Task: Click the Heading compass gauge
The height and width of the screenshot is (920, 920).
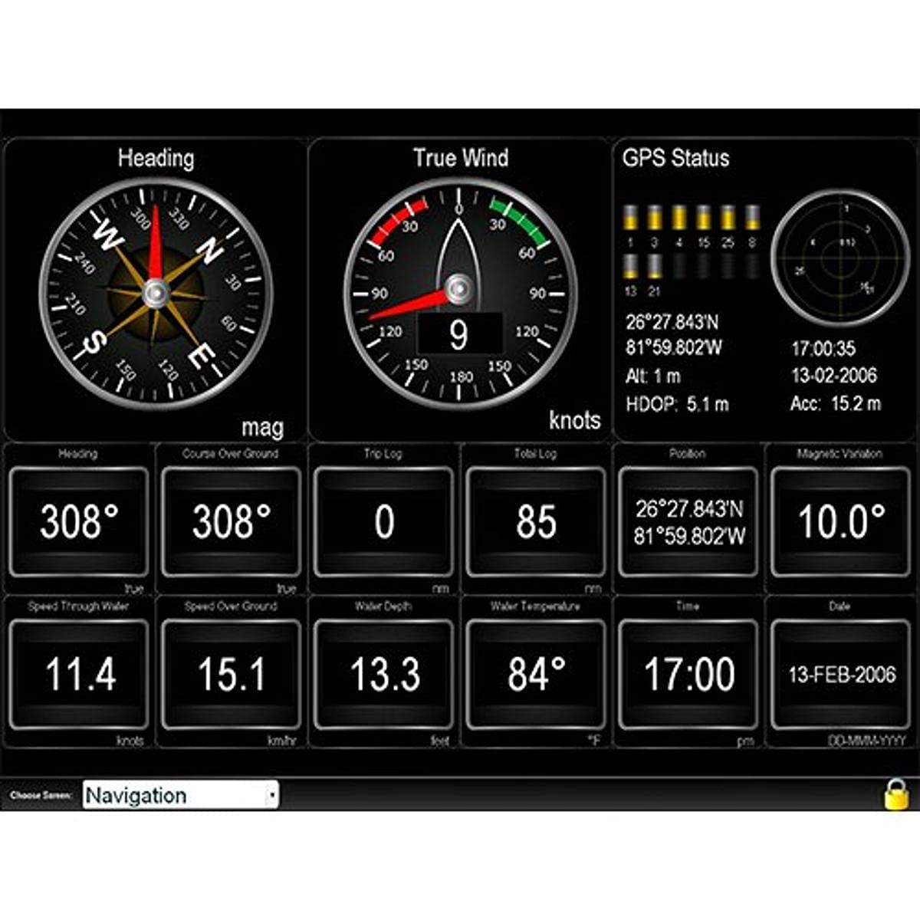Action: pos(153,291)
